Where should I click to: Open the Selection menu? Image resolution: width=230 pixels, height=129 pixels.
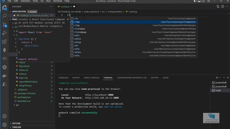(x=25, y=1)
